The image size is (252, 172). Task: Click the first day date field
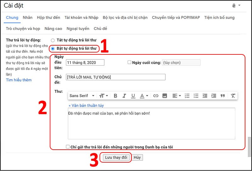85,63
